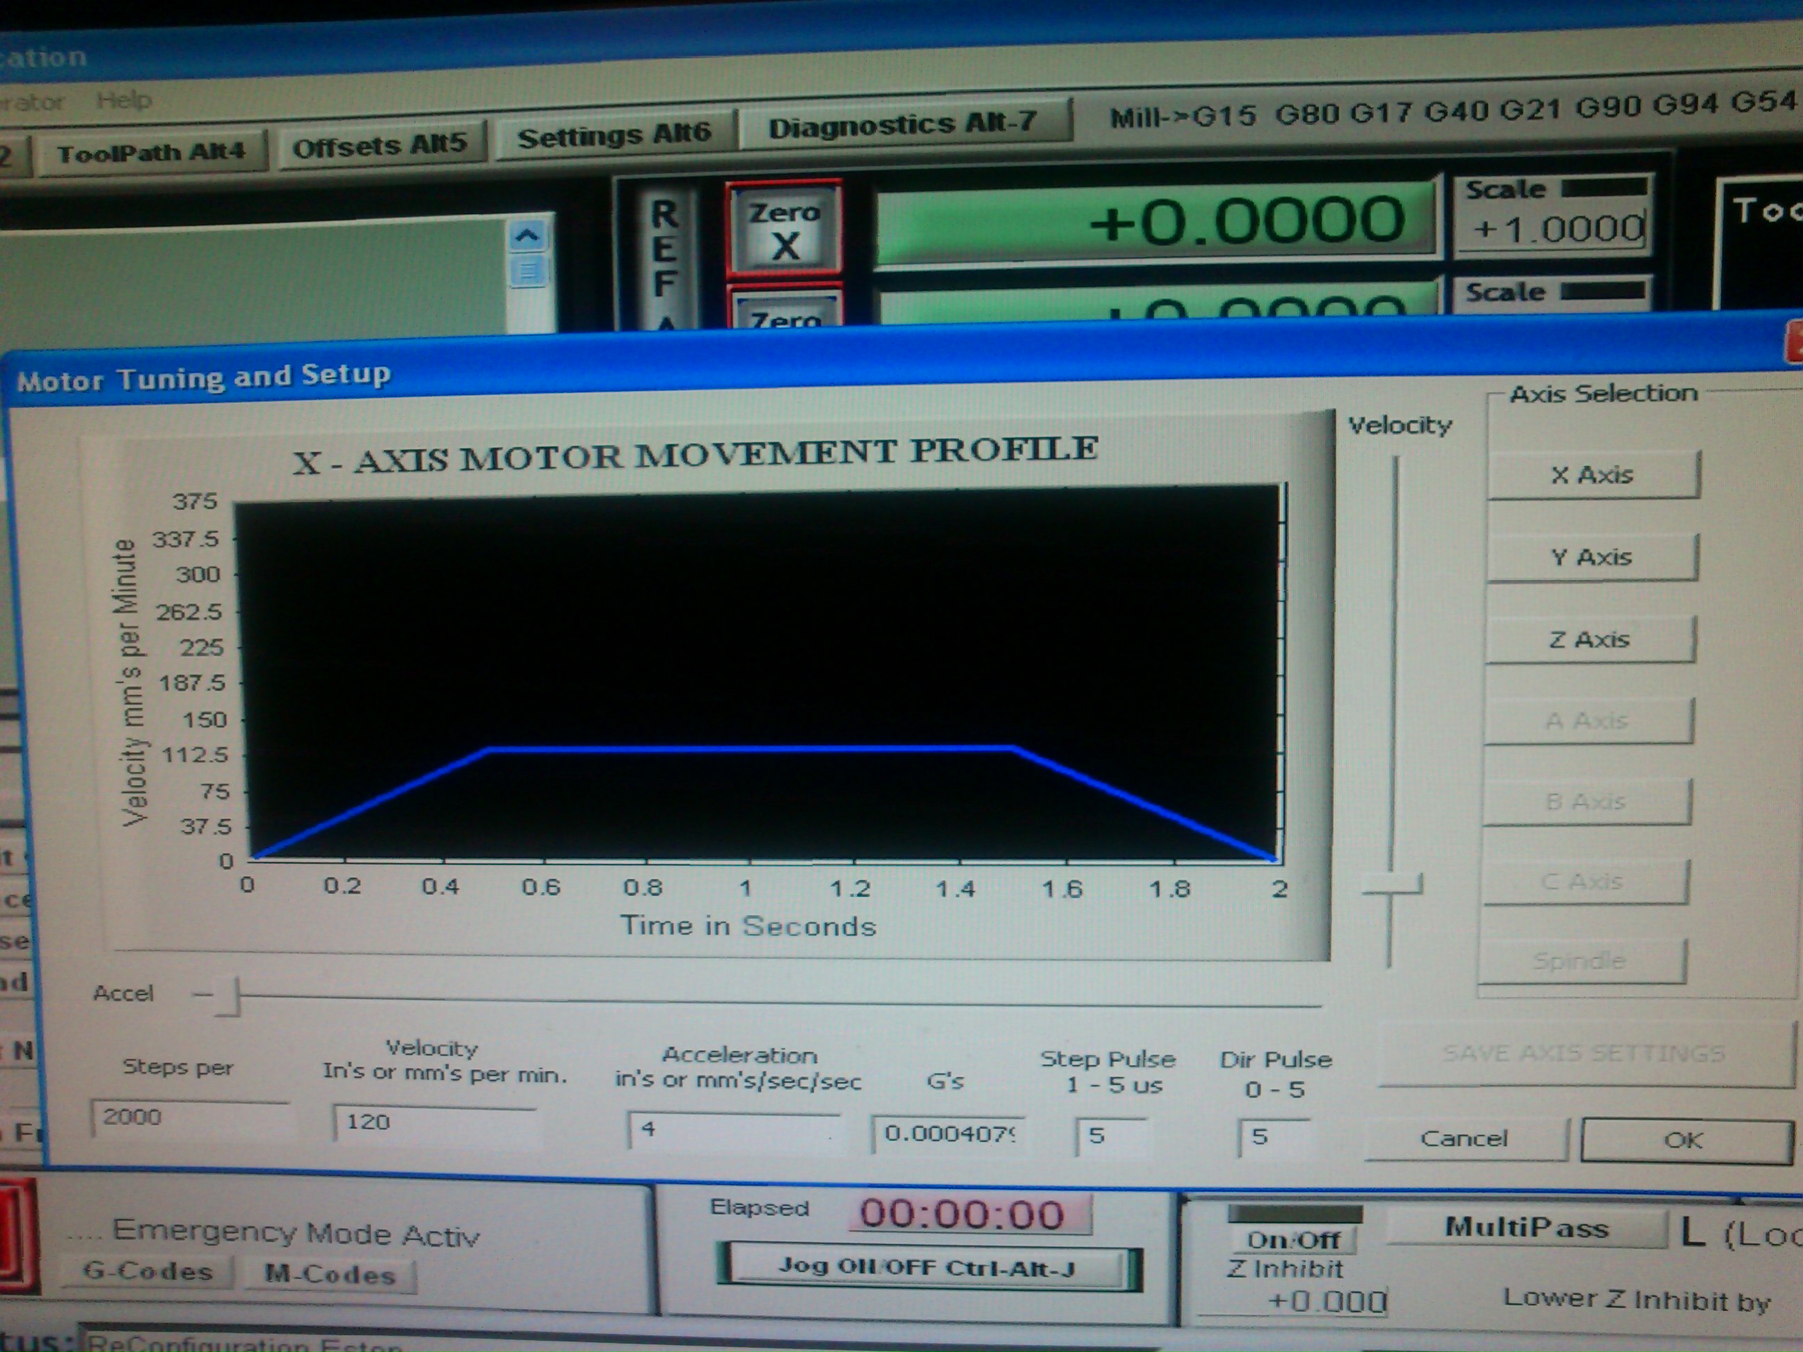Open the Help menu
The width and height of the screenshot is (1803, 1352).
click(x=124, y=100)
